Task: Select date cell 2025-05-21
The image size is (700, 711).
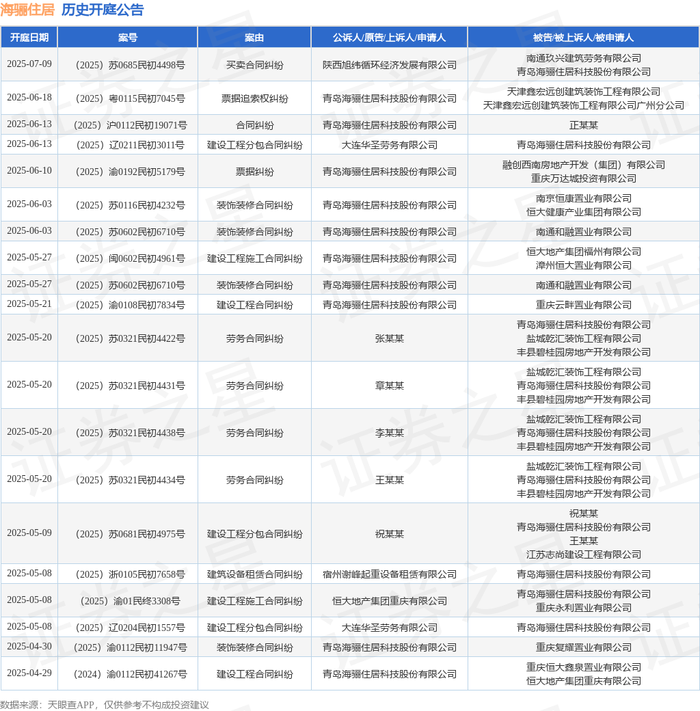Action: [29, 304]
